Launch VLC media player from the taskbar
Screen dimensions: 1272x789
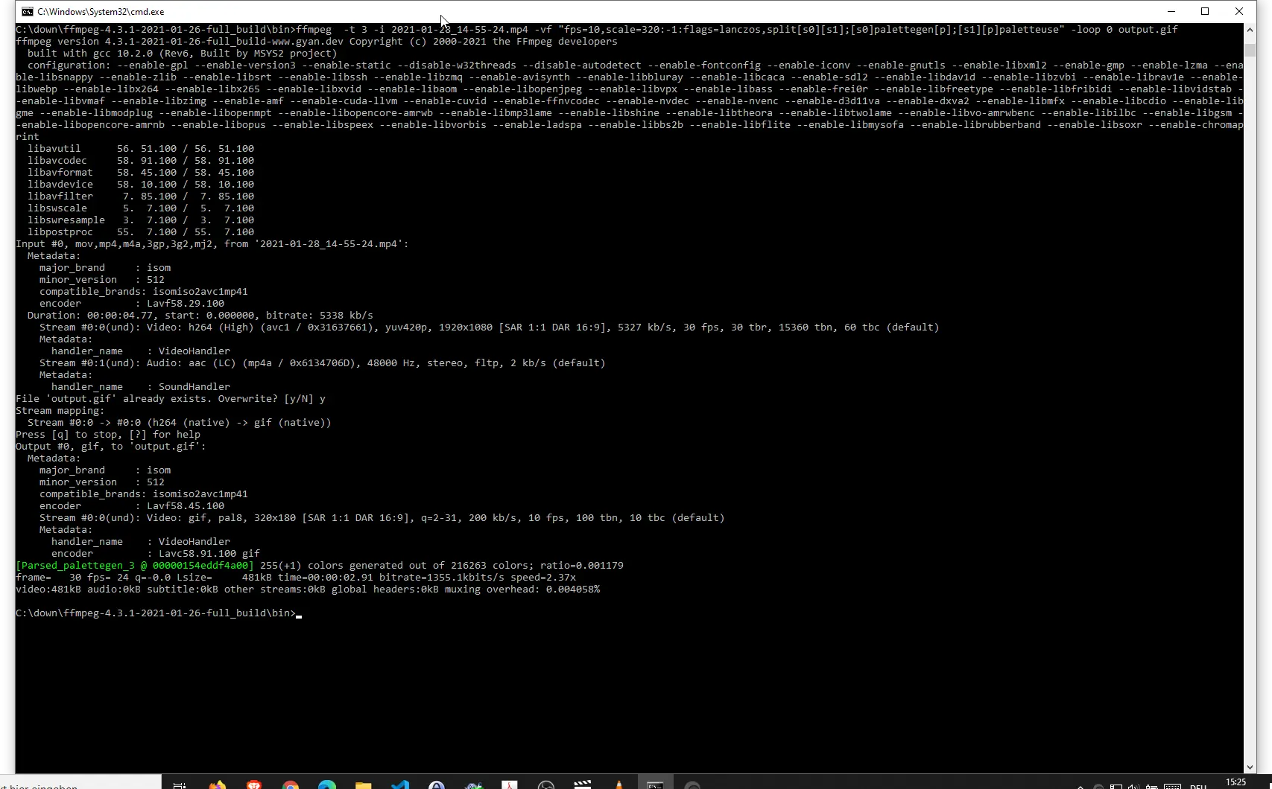[x=618, y=785]
